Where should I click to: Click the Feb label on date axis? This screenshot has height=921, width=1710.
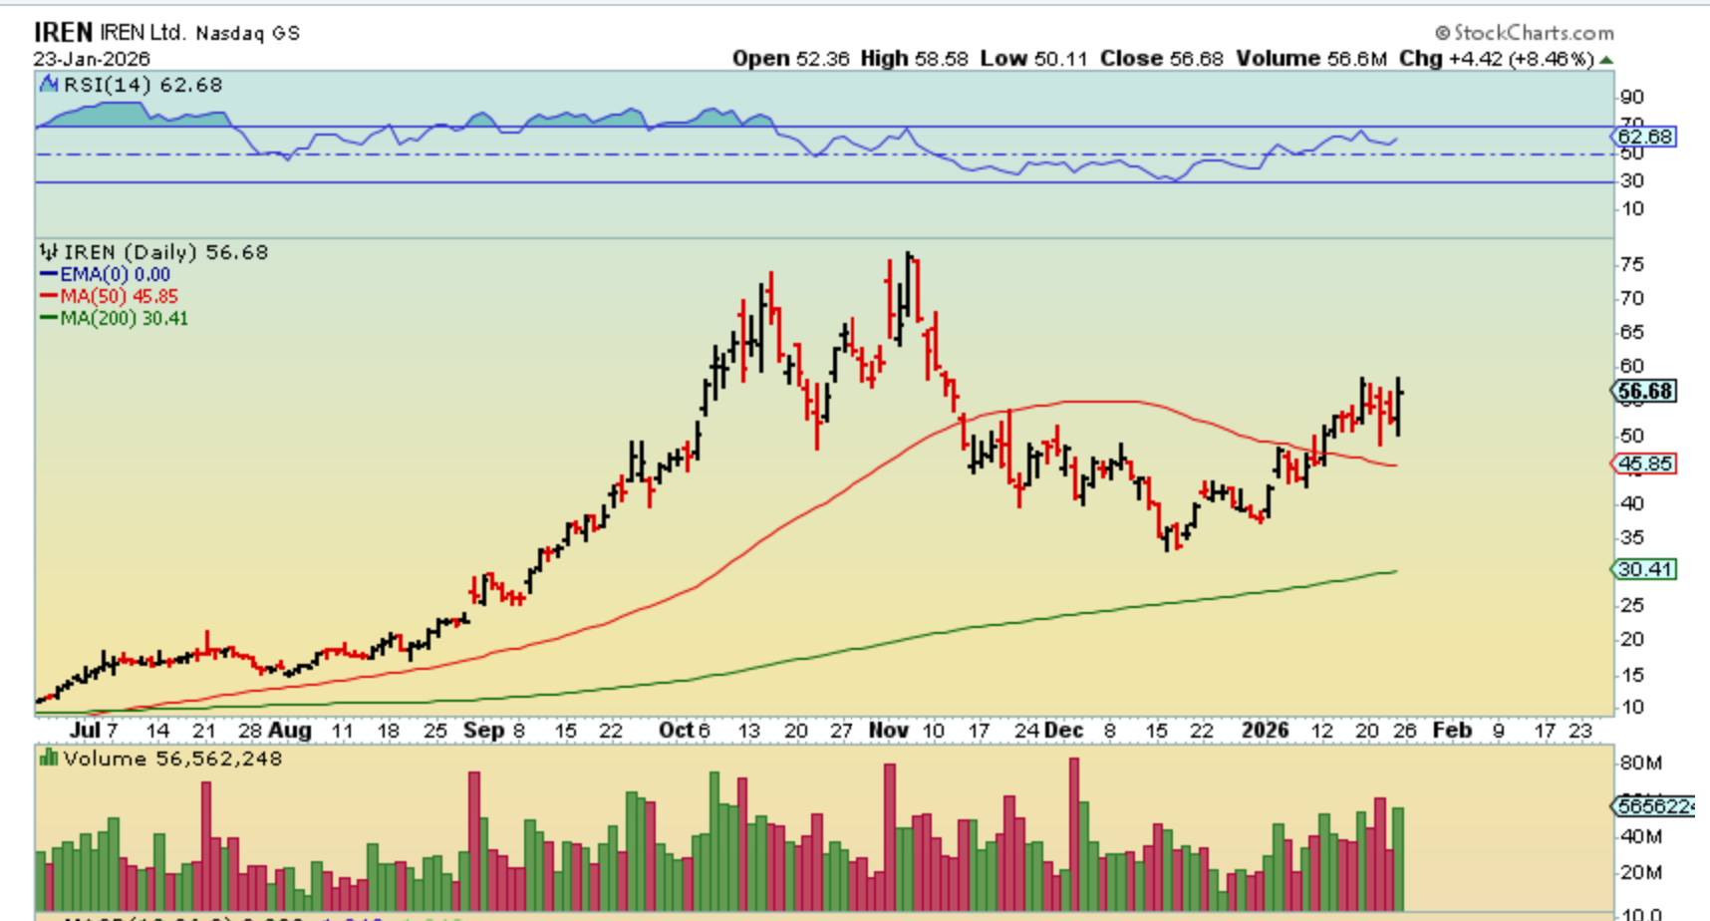click(x=1452, y=731)
